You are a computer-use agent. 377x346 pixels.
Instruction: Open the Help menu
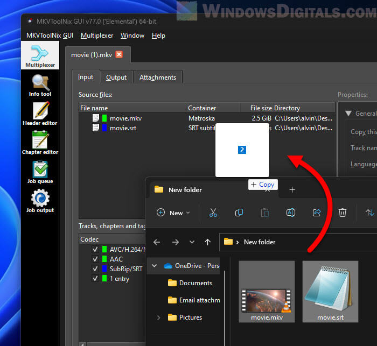(158, 36)
